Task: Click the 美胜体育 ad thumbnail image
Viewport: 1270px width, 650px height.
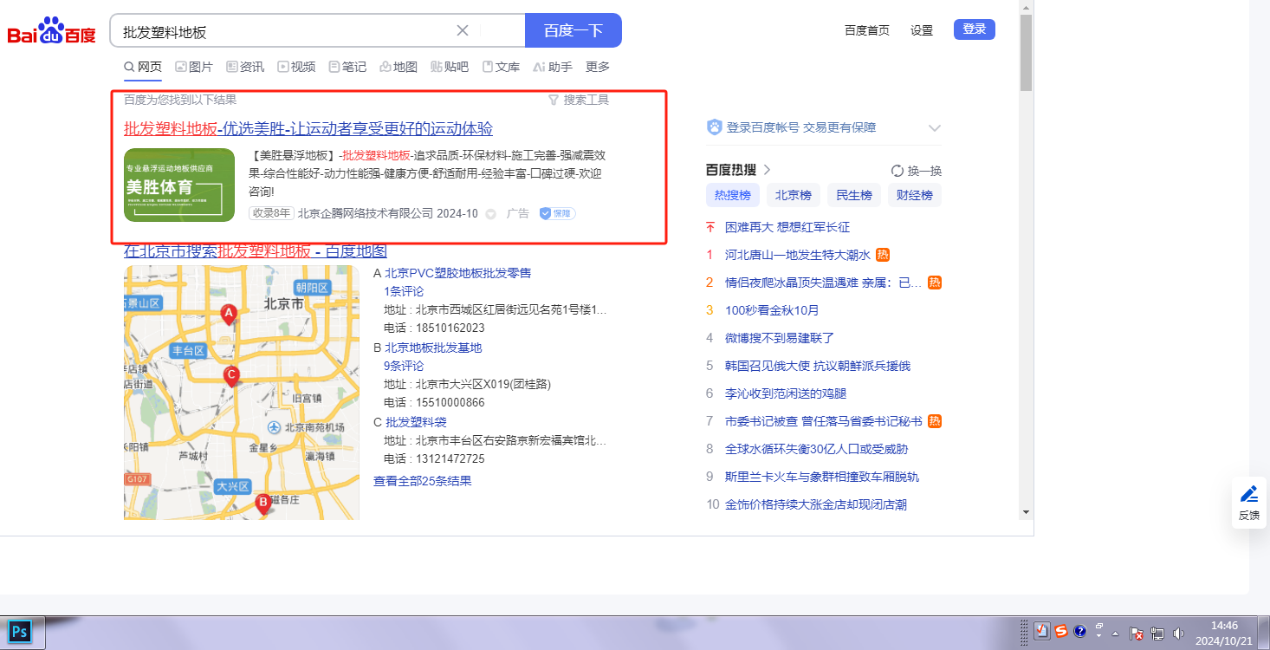Action: pyautogui.click(x=179, y=185)
